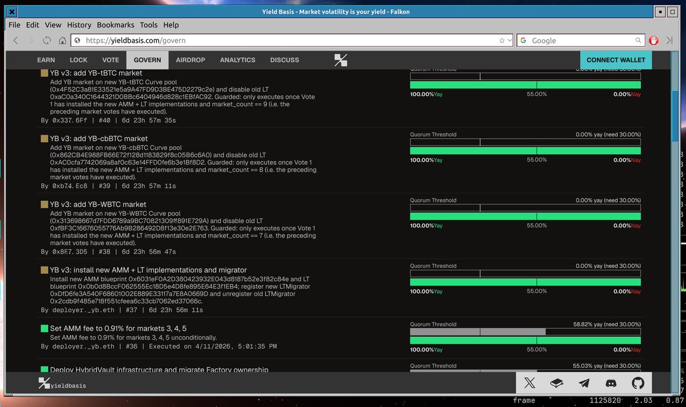
Task: Open proposal 'YB v3: add YB-tBTC market'
Action: (x=96, y=73)
